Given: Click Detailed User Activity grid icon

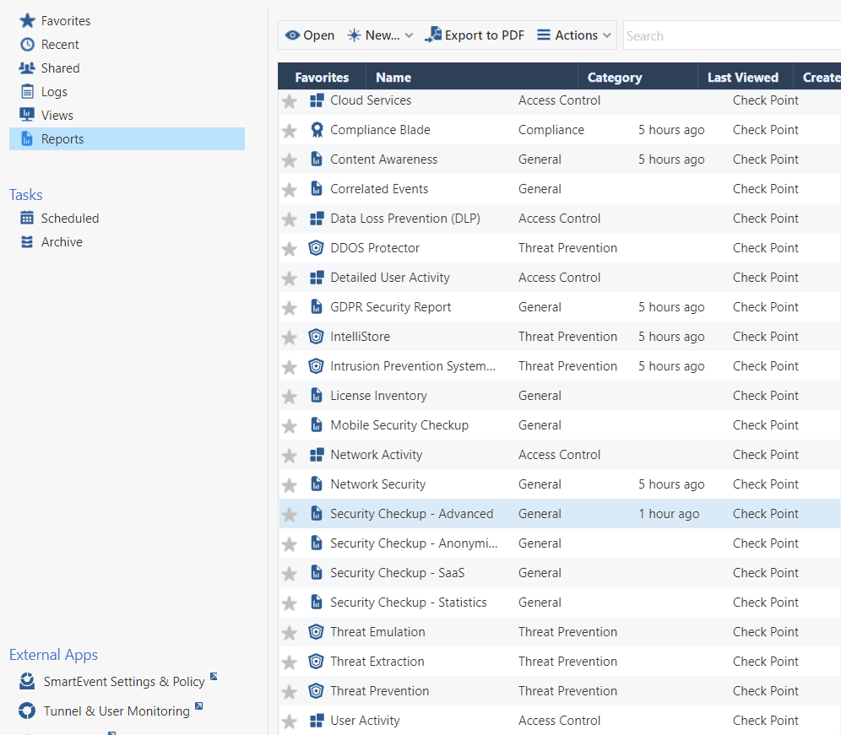Looking at the screenshot, I should click(x=317, y=277).
